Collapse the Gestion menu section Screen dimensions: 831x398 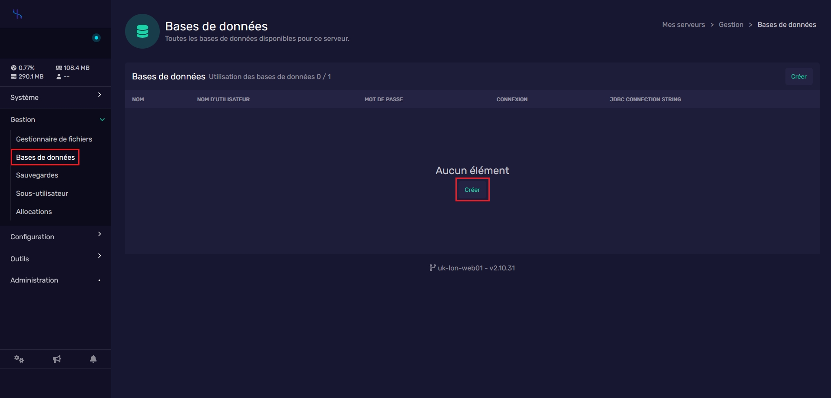(56, 119)
